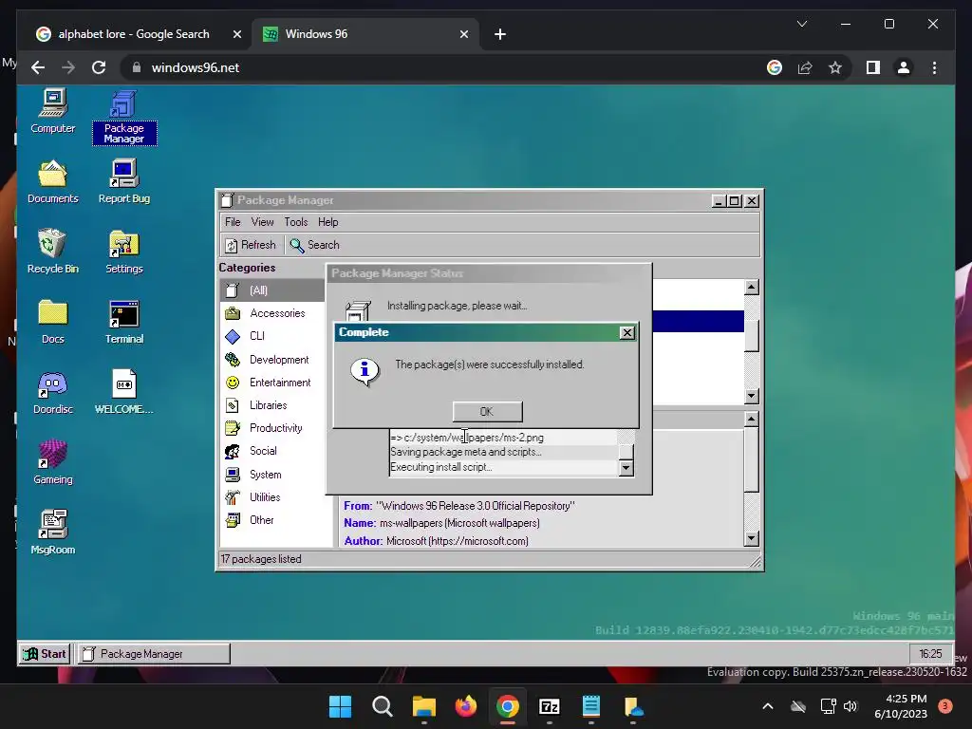The height and width of the screenshot is (729, 972).
Task: Open Windows taskbar search
Action: coord(382,706)
